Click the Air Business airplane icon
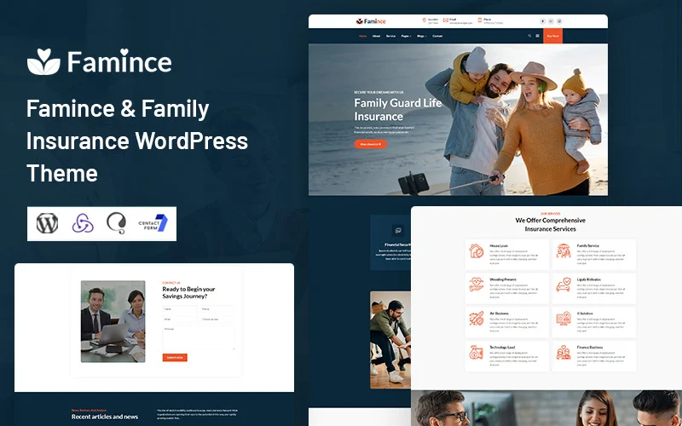The width and height of the screenshot is (682, 426). click(477, 318)
